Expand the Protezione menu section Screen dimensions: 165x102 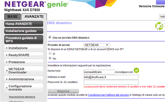[24, 62]
